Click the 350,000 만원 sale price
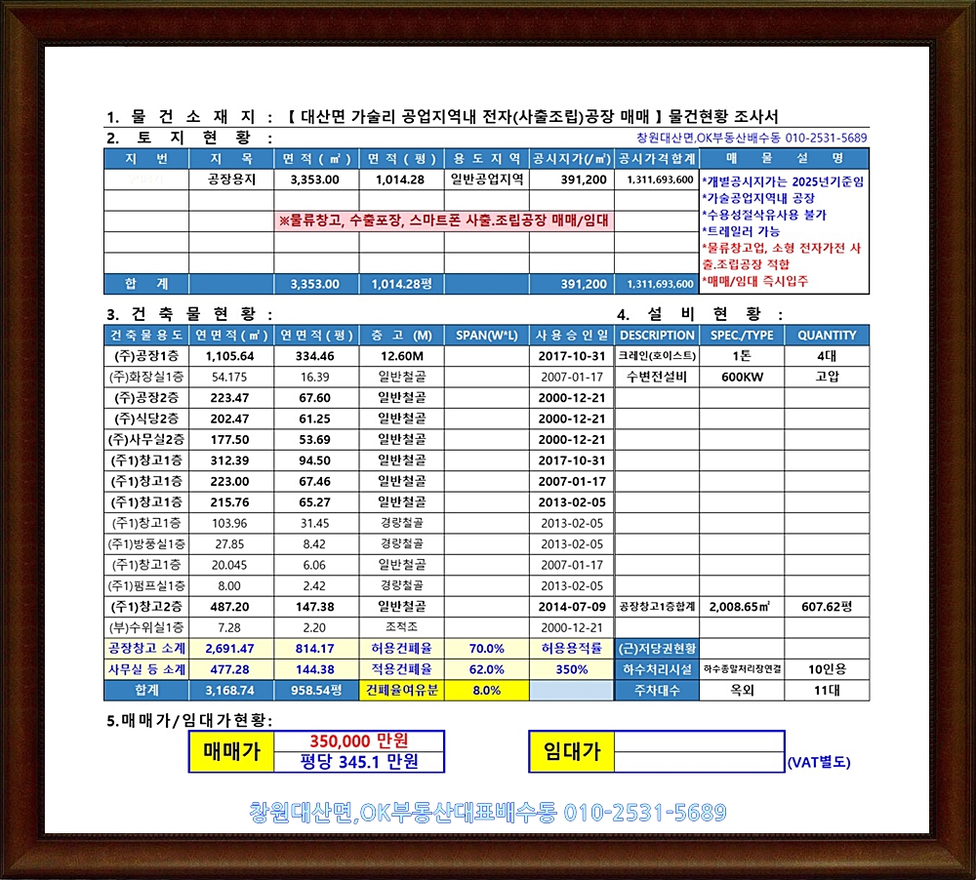976x880 pixels. click(359, 740)
